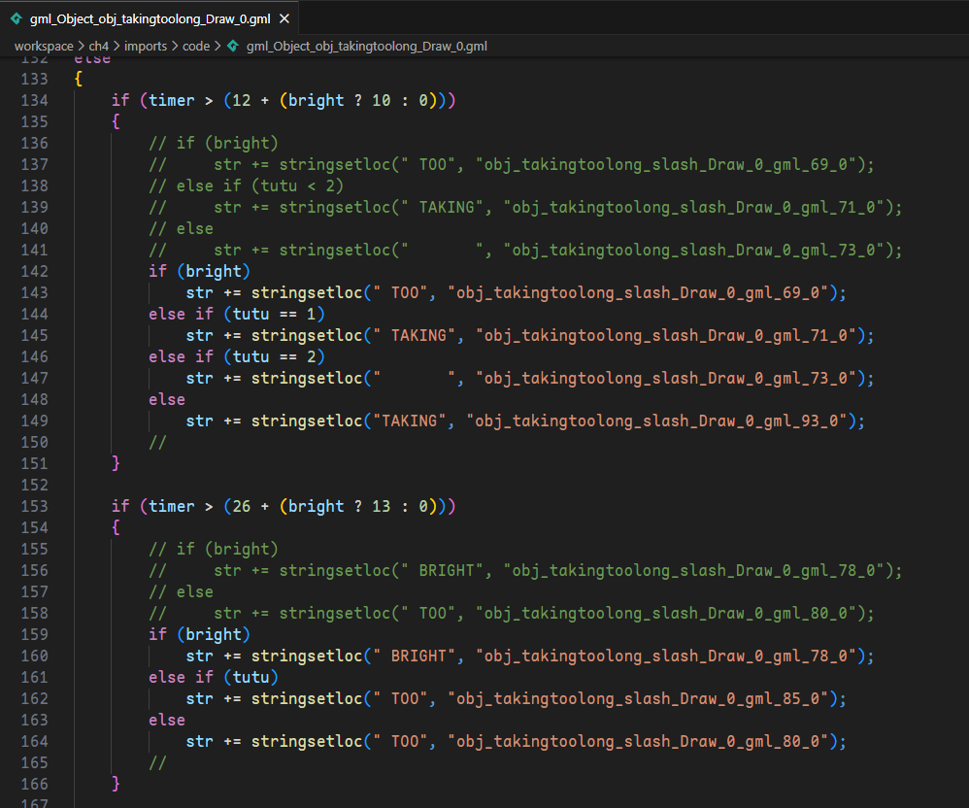Click "if (bright)" on line 142
Viewport: 969px width, 808px height.
click(199, 271)
